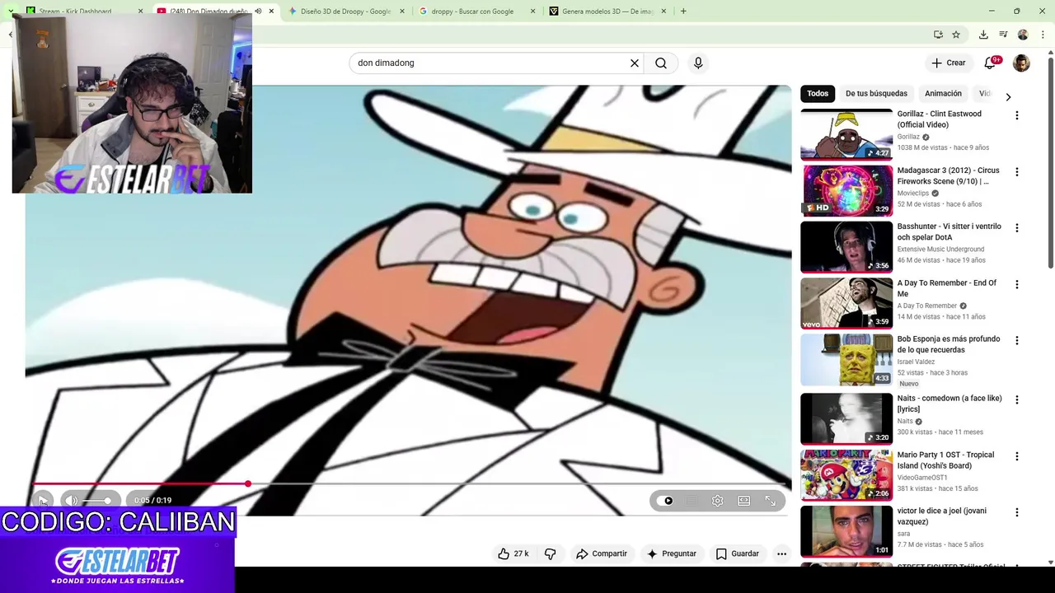The height and width of the screenshot is (593, 1055).
Task: Open YouTube notifications bell
Action: pyautogui.click(x=991, y=63)
